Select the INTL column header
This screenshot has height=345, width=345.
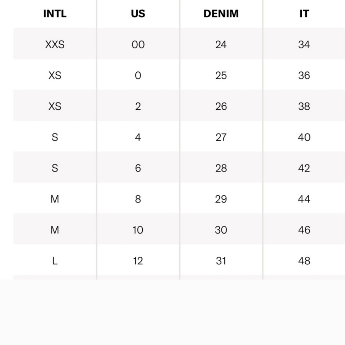55,14
